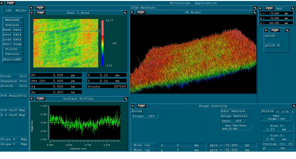Click the slice line's left triangle handle
Screen dimensions: 296x159
point(34,32)
